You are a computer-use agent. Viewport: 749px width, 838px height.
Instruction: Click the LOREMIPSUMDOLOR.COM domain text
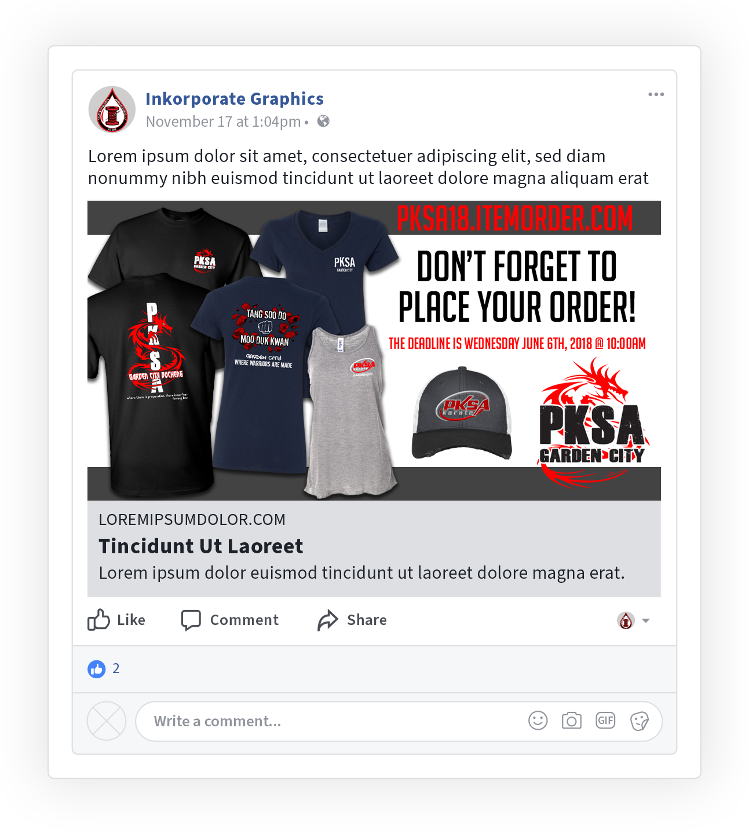(192, 520)
